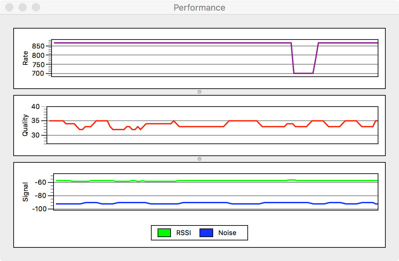Click the Rate axis label
The image size is (399, 261).
click(25, 58)
